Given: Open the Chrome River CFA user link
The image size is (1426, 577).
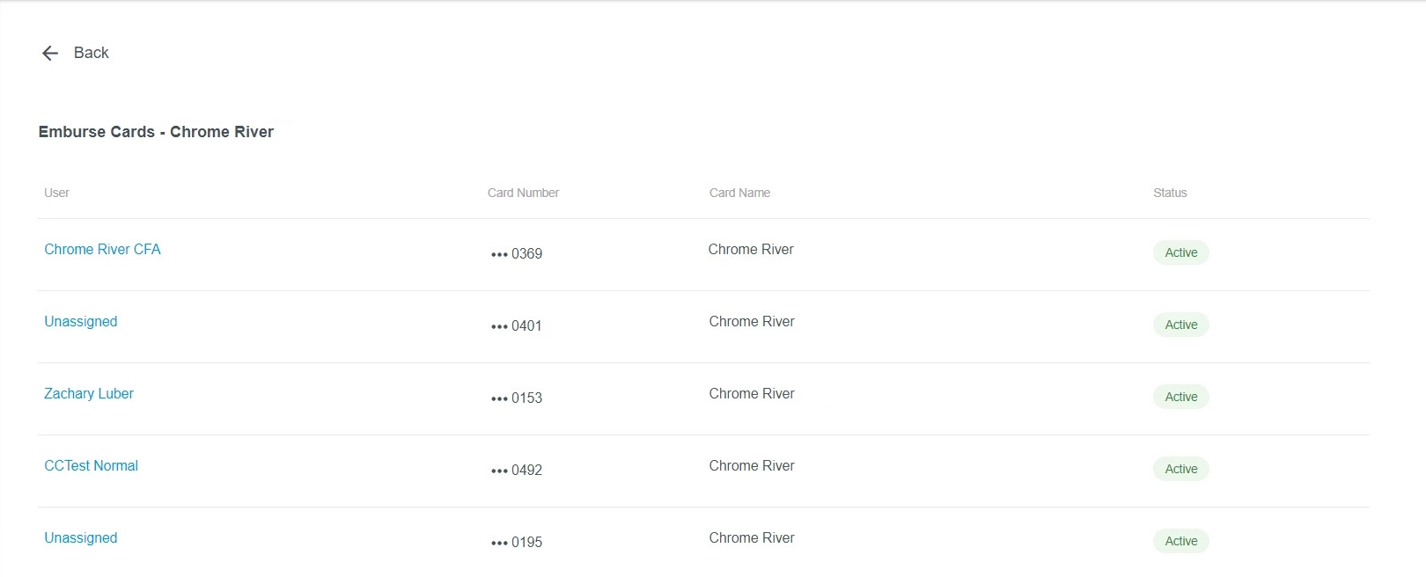Looking at the screenshot, I should tap(102, 250).
